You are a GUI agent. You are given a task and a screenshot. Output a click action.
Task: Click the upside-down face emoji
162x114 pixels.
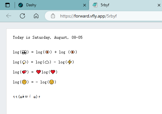click(x=24, y=82)
